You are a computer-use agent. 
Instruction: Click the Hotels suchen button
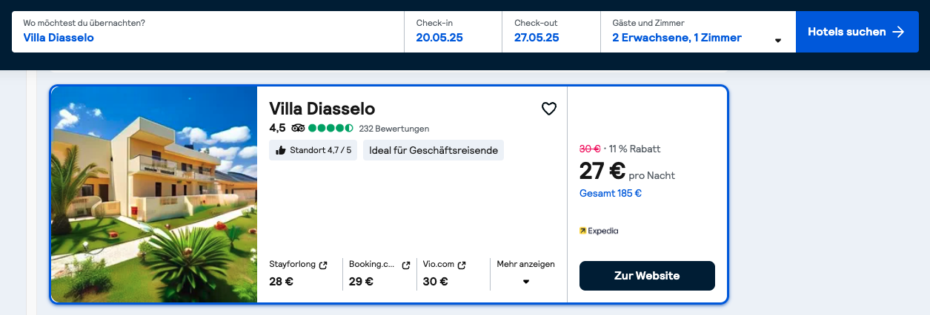point(857,32)
